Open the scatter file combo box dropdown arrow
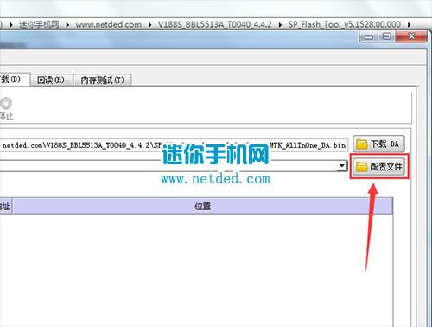This screenshot has width=432, height=327. pos(342,166)
